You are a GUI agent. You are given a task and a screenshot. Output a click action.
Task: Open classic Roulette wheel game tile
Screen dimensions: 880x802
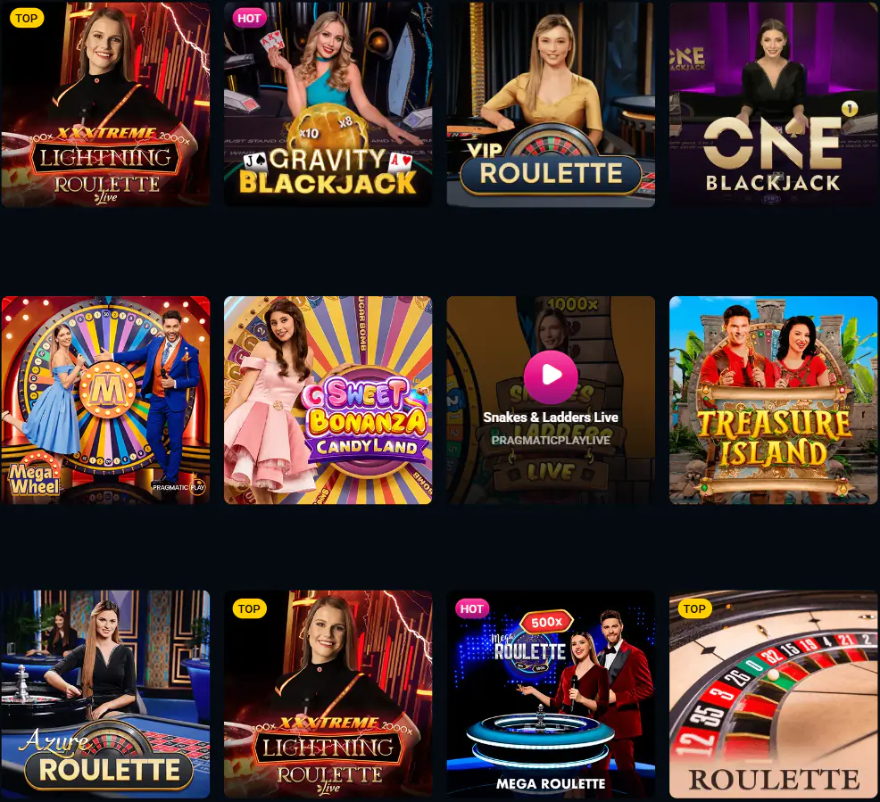point(774,694)
